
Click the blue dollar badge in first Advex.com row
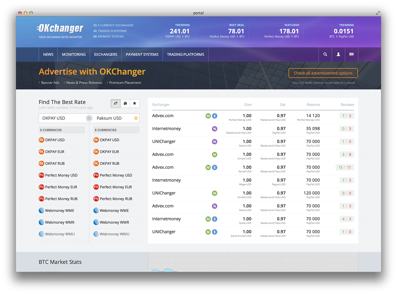[214, 116]
